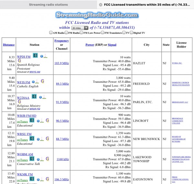Image resolution: width=194 pixels, height=184 pixels.
Task: Click the 103.9 MHz frequency link
Action: click(62, 63)
